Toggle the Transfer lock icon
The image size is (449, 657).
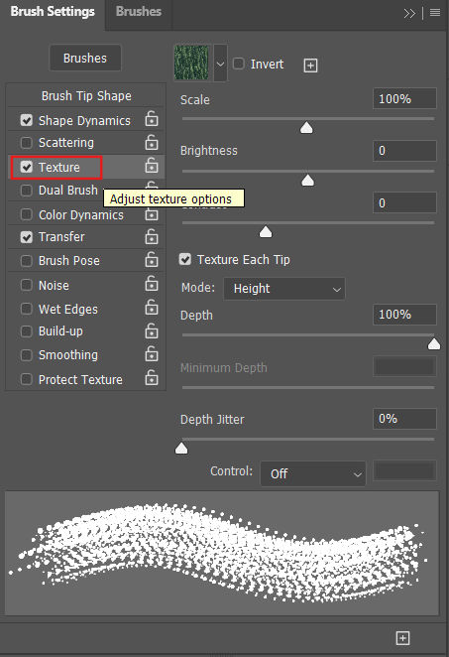point(152,237)
